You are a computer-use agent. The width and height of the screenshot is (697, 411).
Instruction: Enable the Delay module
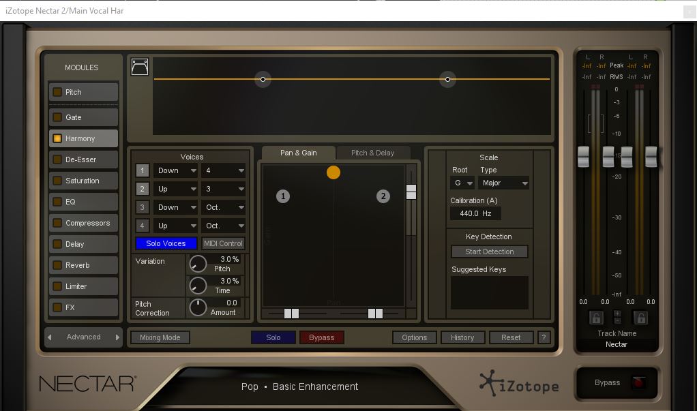57,244
